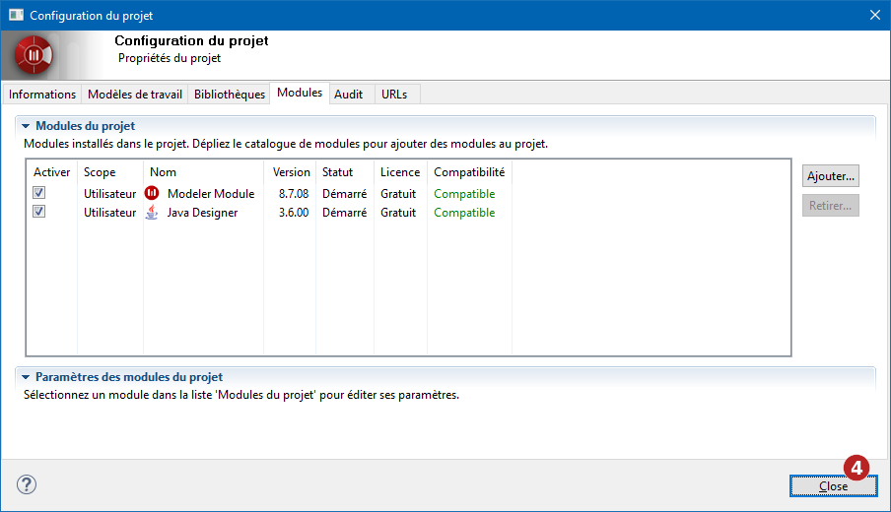Click the Close button
Viewport: 891px width, 512px height.
click(833, 486)
